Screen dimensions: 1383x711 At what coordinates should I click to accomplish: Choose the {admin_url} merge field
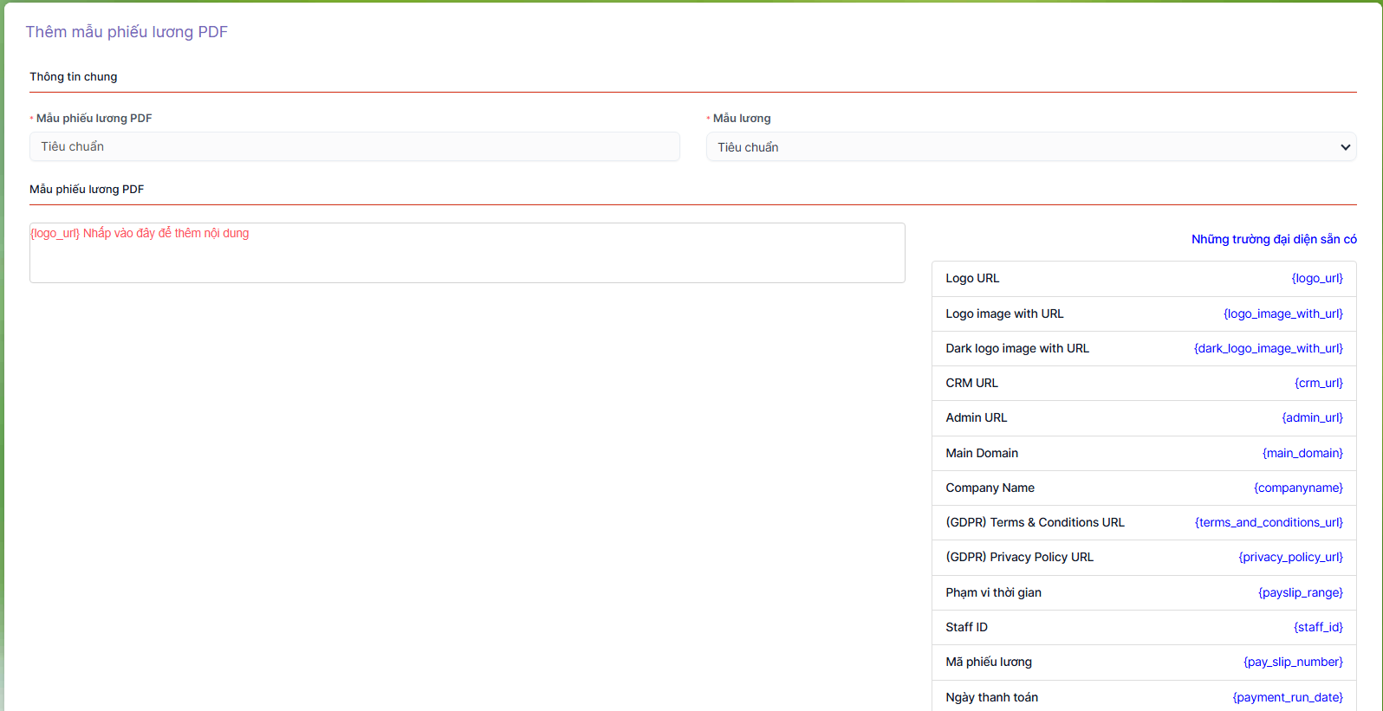[1312, 417]
